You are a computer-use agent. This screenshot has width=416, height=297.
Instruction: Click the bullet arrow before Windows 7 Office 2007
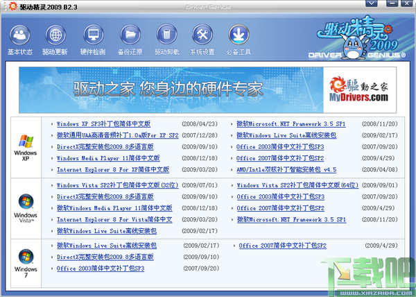pyautogui.click(x=234, y=246)
